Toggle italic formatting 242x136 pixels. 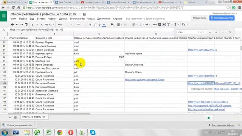95,25
